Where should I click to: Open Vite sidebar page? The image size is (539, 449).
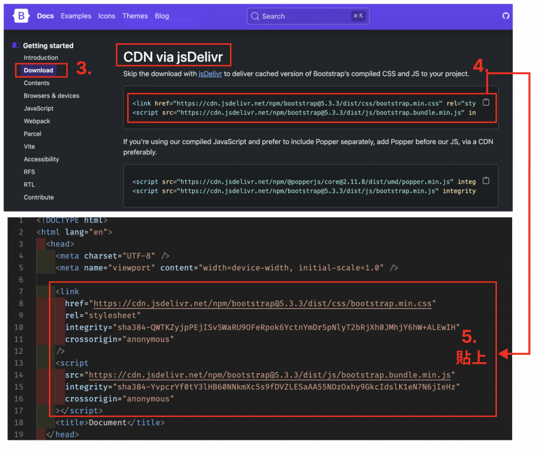point(29,147)
